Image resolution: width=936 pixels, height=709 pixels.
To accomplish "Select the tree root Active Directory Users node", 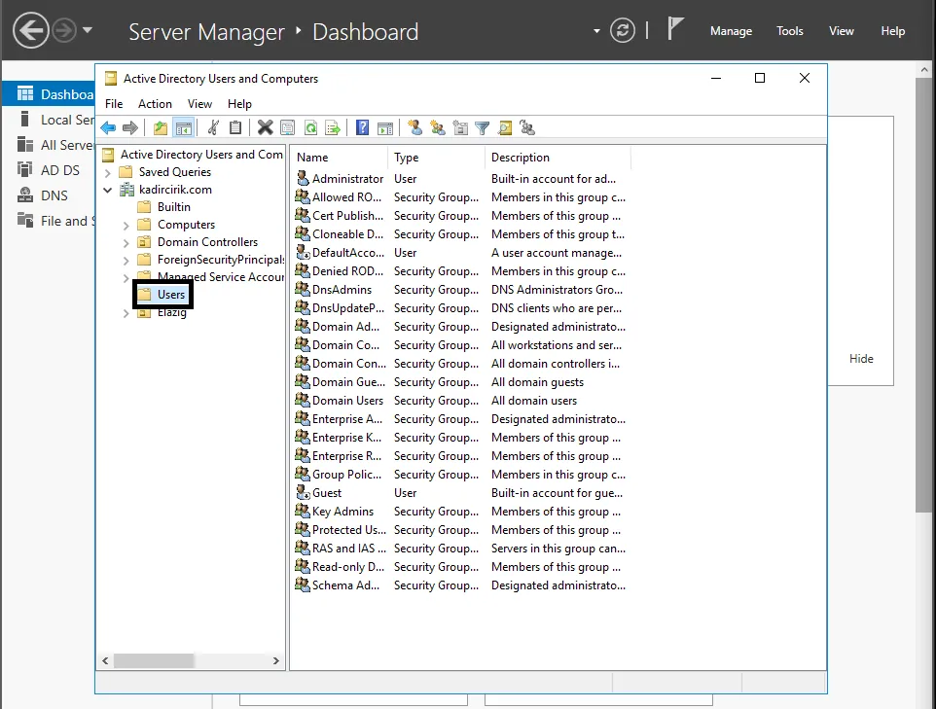I will [x=201, y=155].
